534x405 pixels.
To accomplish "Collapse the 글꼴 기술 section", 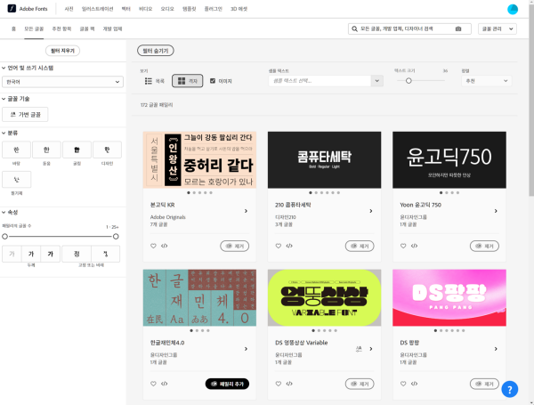I will tap(16, 99).
